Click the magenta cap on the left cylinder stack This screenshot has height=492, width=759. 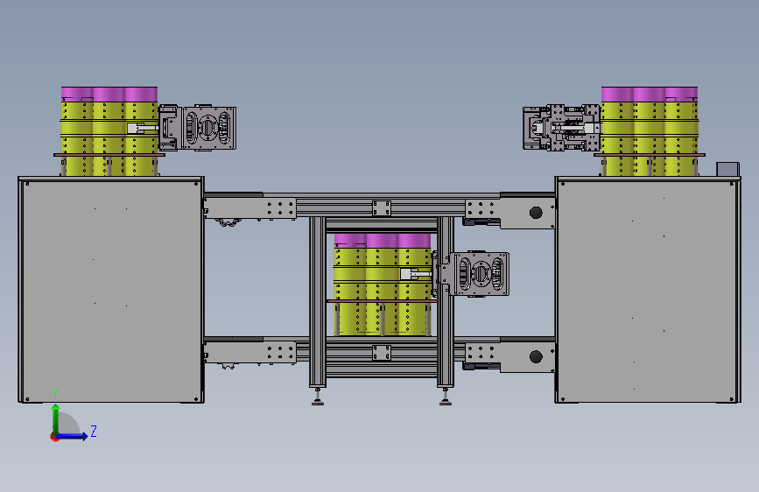pyautogui.click(x=109, y=94)
